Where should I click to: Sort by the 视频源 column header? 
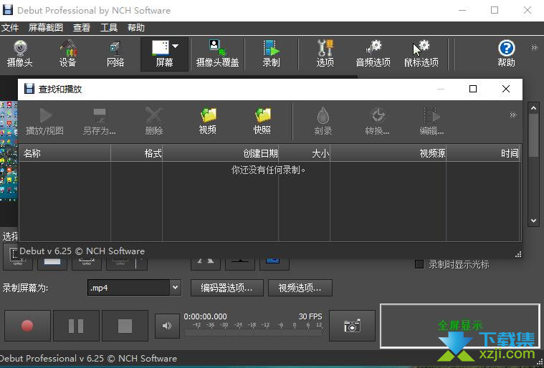[388, 153]
